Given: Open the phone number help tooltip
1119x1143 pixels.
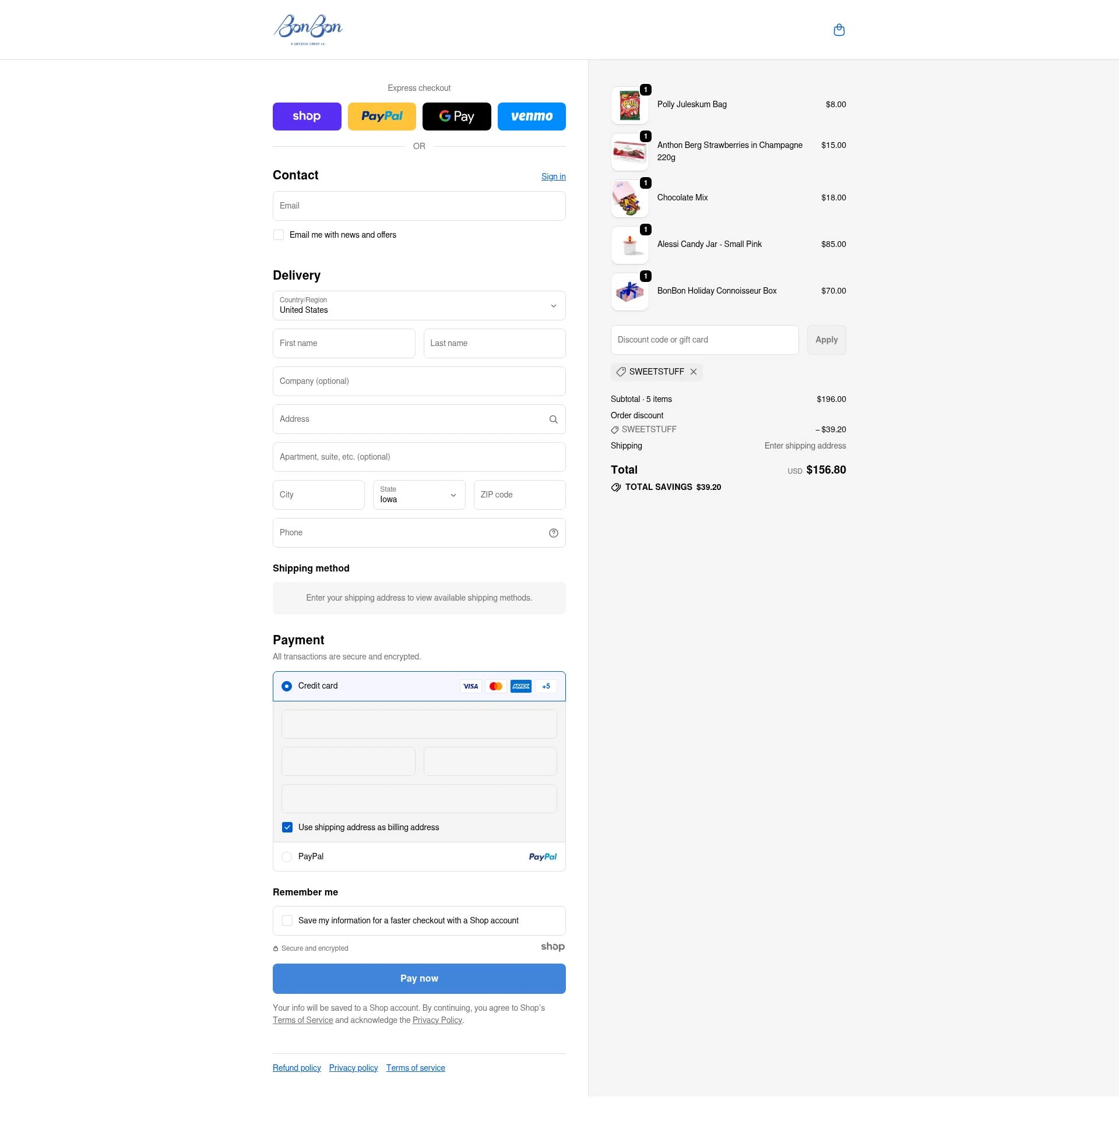Looking at the screenshot, I should tap(553, 532).
